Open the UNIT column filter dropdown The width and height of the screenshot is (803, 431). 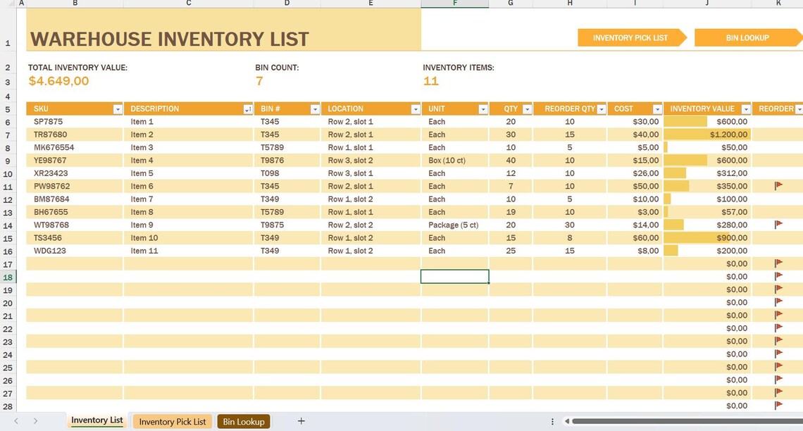click(x=483, y=108)
